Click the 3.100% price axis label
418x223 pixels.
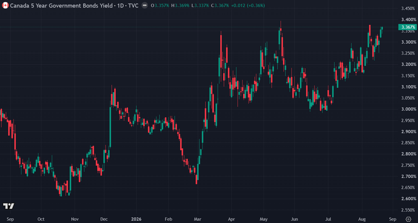pyautogui.click(x=408, y=87)
